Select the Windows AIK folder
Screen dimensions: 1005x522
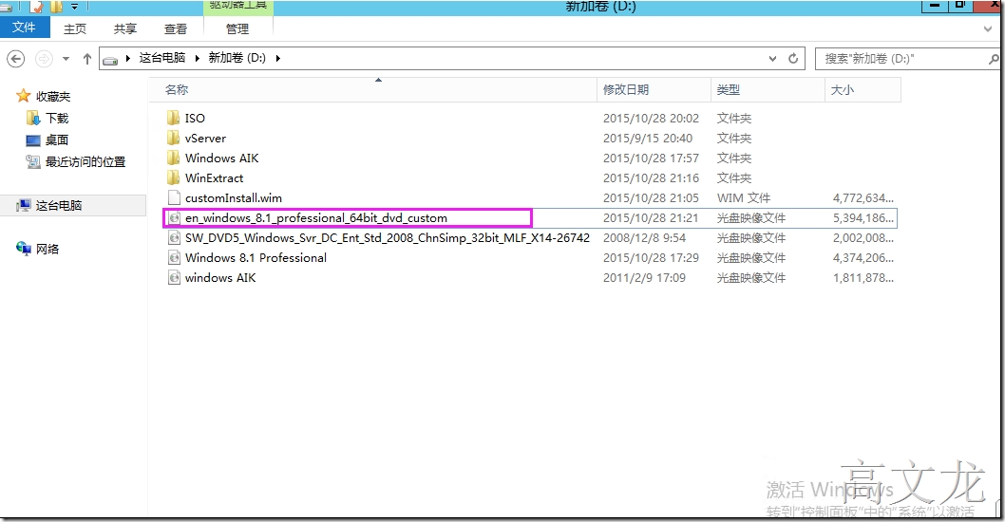click(221, 158)
